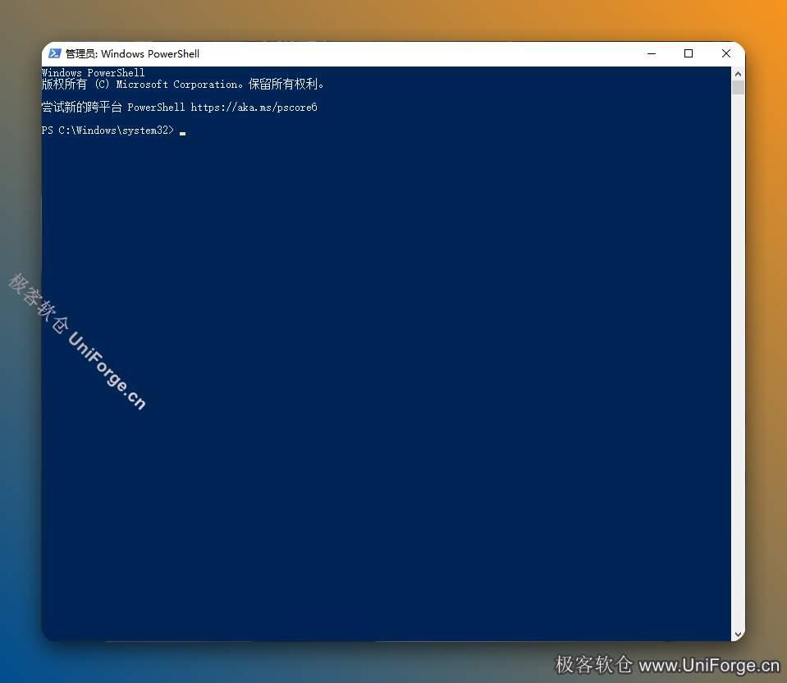Open the PowerShell icon system menu
This screenshot has height=683, width=787.
coord(55,53)
